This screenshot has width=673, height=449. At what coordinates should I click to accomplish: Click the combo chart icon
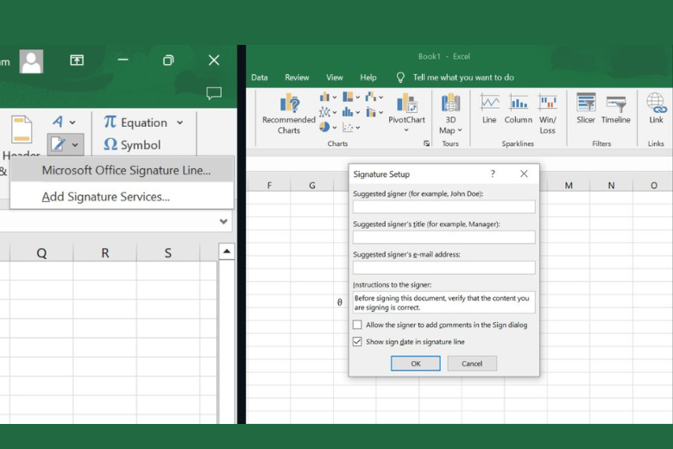pos(370,112)
